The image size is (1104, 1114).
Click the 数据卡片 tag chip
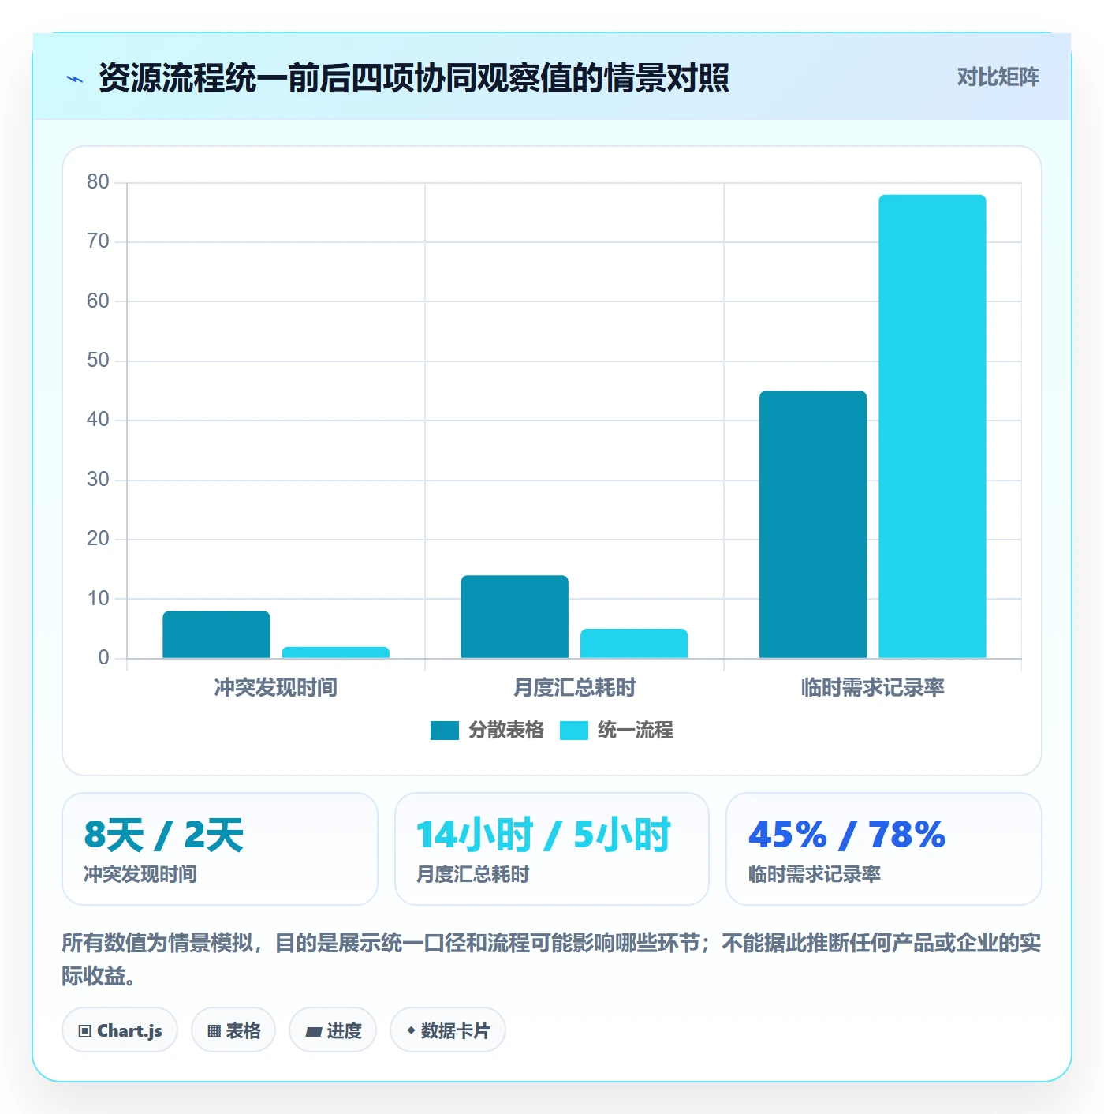point(448,1030)
